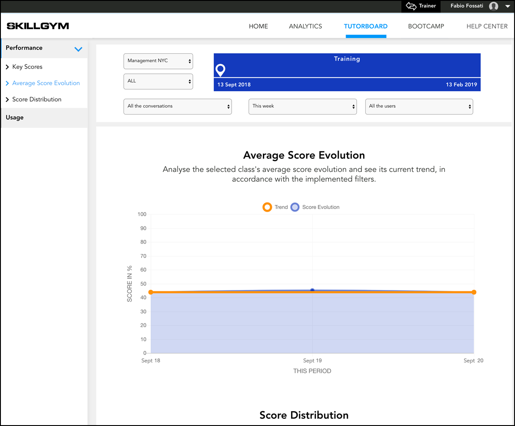Click the Trainer mode label

pyautogui.click(x=427, y=6)
